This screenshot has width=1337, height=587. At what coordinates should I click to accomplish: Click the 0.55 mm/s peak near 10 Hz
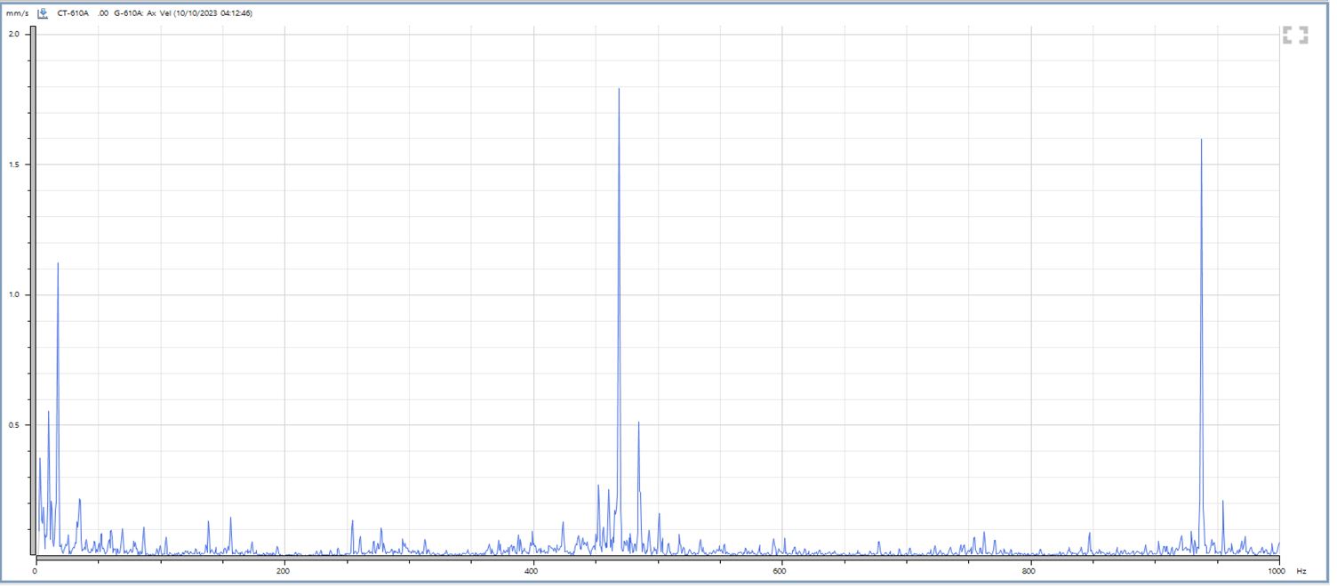point(48,413)
